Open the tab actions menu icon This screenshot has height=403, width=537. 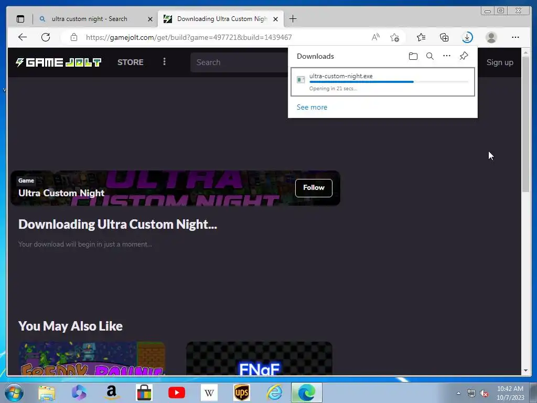(x=20, y=19)
